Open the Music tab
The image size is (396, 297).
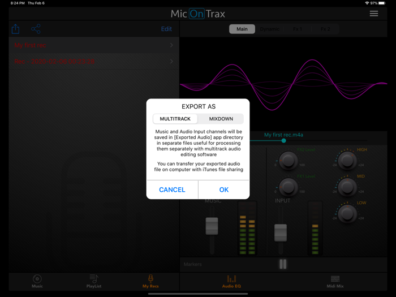point(37,281)
